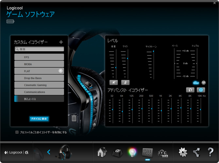Open the equalizer mixer tab icon

(x=147, y=153)
